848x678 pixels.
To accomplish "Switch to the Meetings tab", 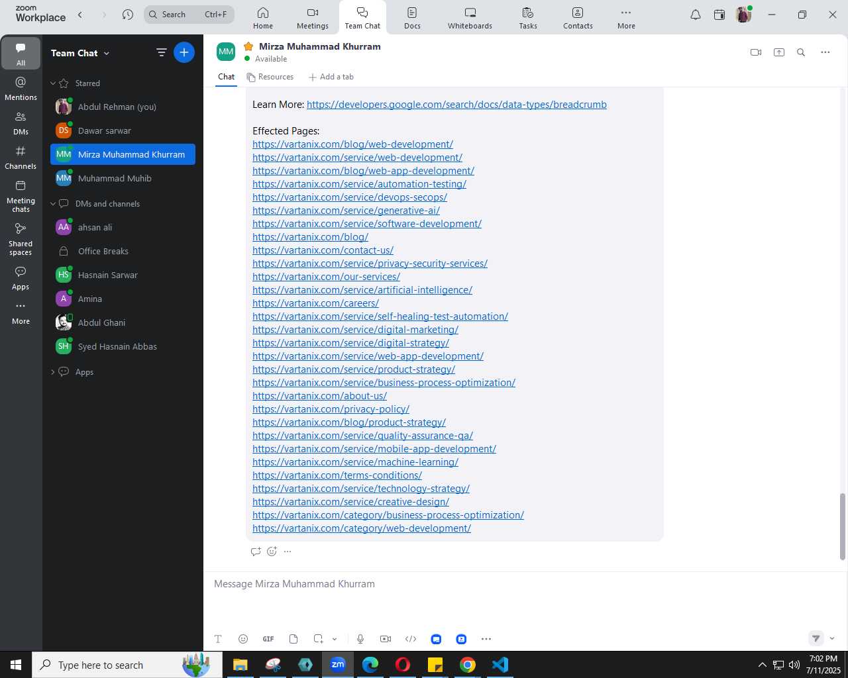I will click(x=313, y=18).
